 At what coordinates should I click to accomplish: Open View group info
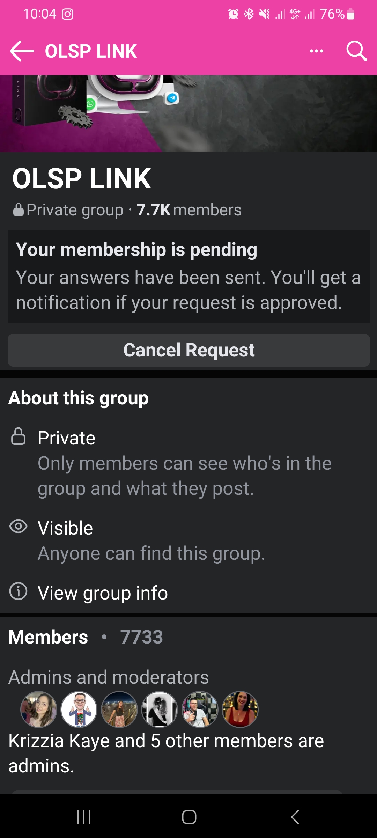click(103, 593)
